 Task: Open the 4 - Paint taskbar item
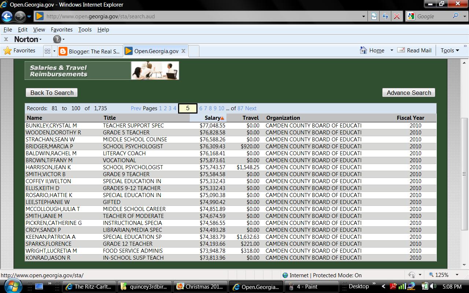[311, 287]
